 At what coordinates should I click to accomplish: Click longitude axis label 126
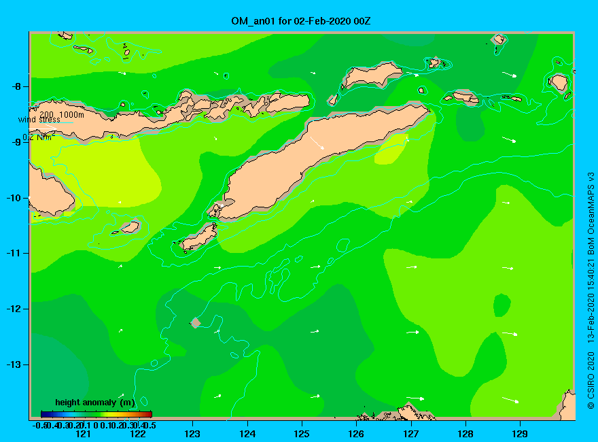356,434
